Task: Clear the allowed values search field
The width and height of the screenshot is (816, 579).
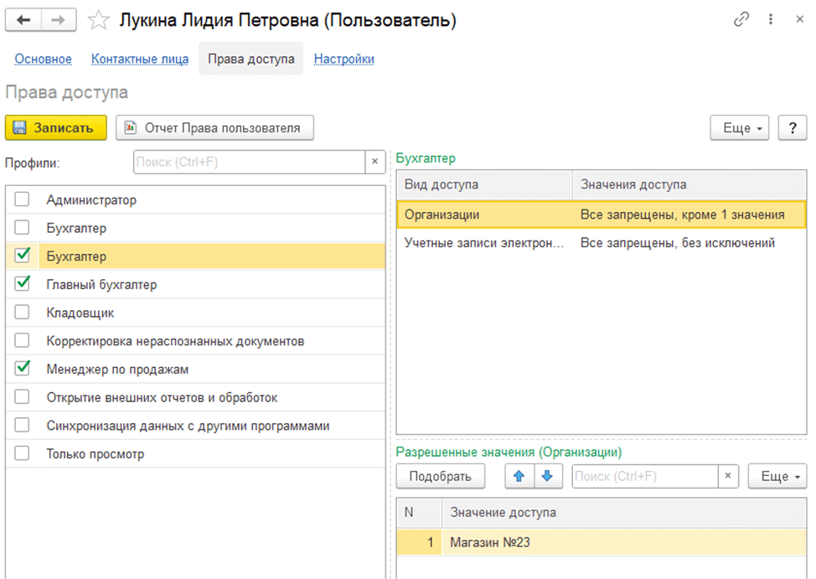Action: [x=729, y=477]
